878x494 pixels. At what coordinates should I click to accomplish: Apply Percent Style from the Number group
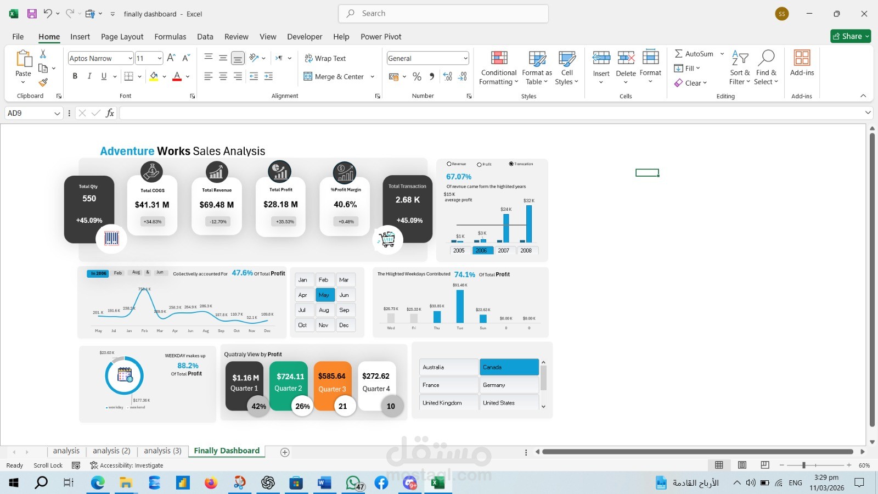[x=417, y=77]
